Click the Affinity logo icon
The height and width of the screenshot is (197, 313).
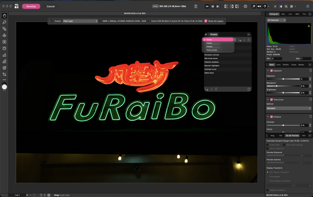point(17,7)
